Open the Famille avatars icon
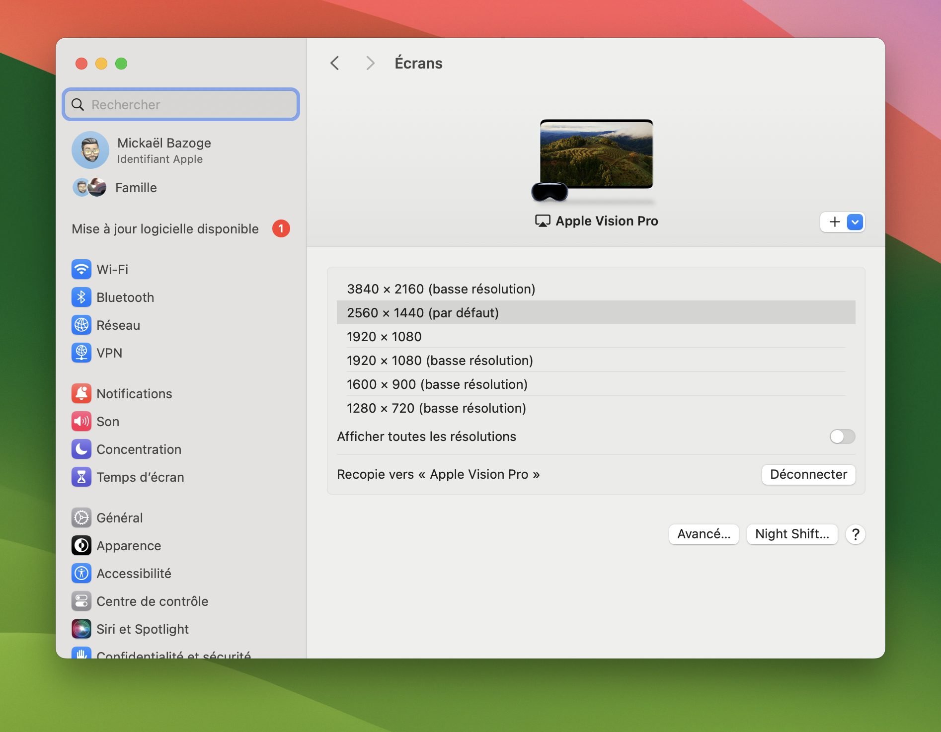The image size is (941, 732). click(x=89, y=187)
